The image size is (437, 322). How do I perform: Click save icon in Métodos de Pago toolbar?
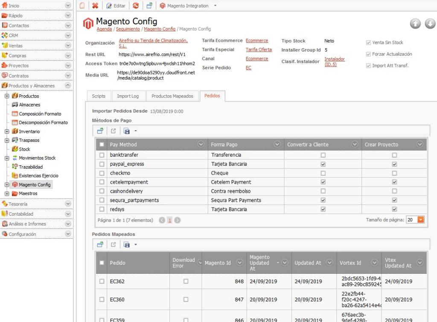(x=127, y=131)
